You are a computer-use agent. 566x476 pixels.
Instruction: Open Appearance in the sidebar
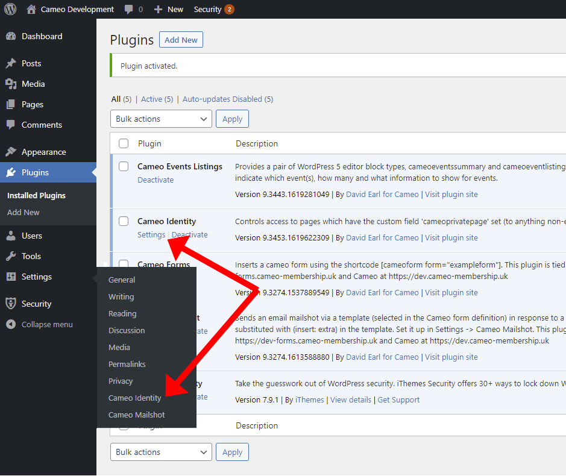tap(43, 152)
